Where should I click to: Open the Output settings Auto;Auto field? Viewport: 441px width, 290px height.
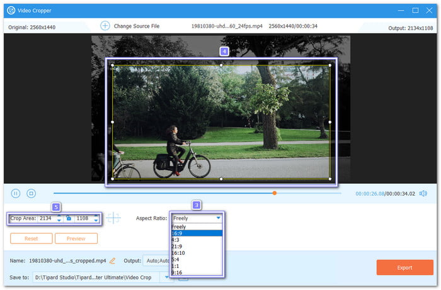156,261
